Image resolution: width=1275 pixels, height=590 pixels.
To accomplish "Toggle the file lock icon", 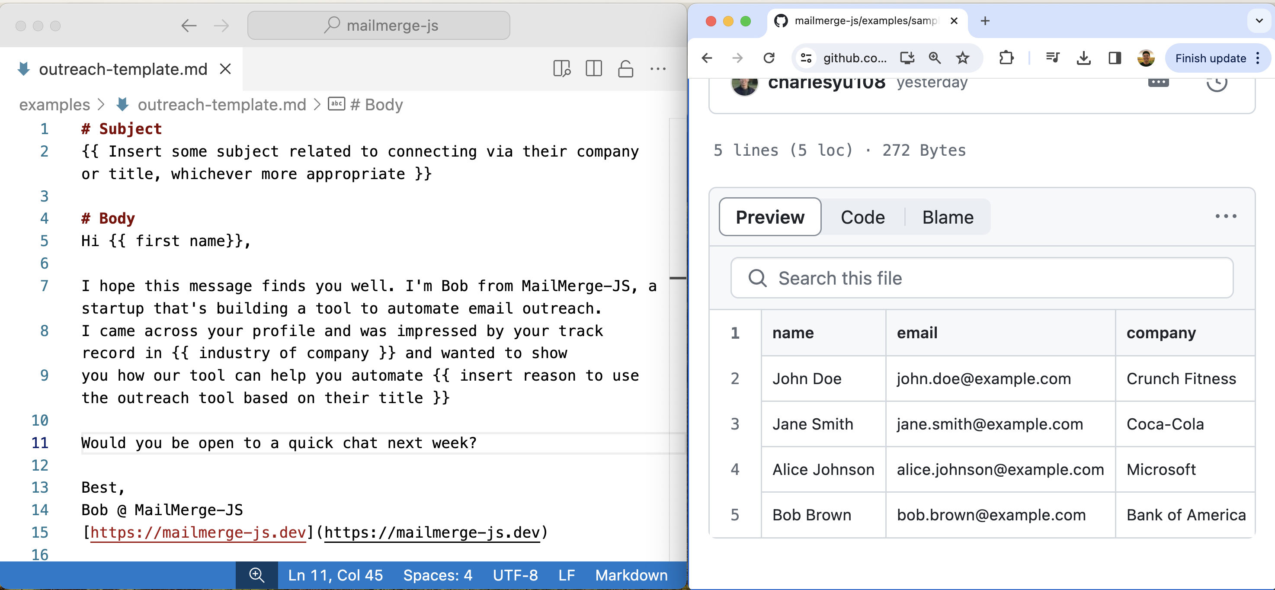I will 626,69.
